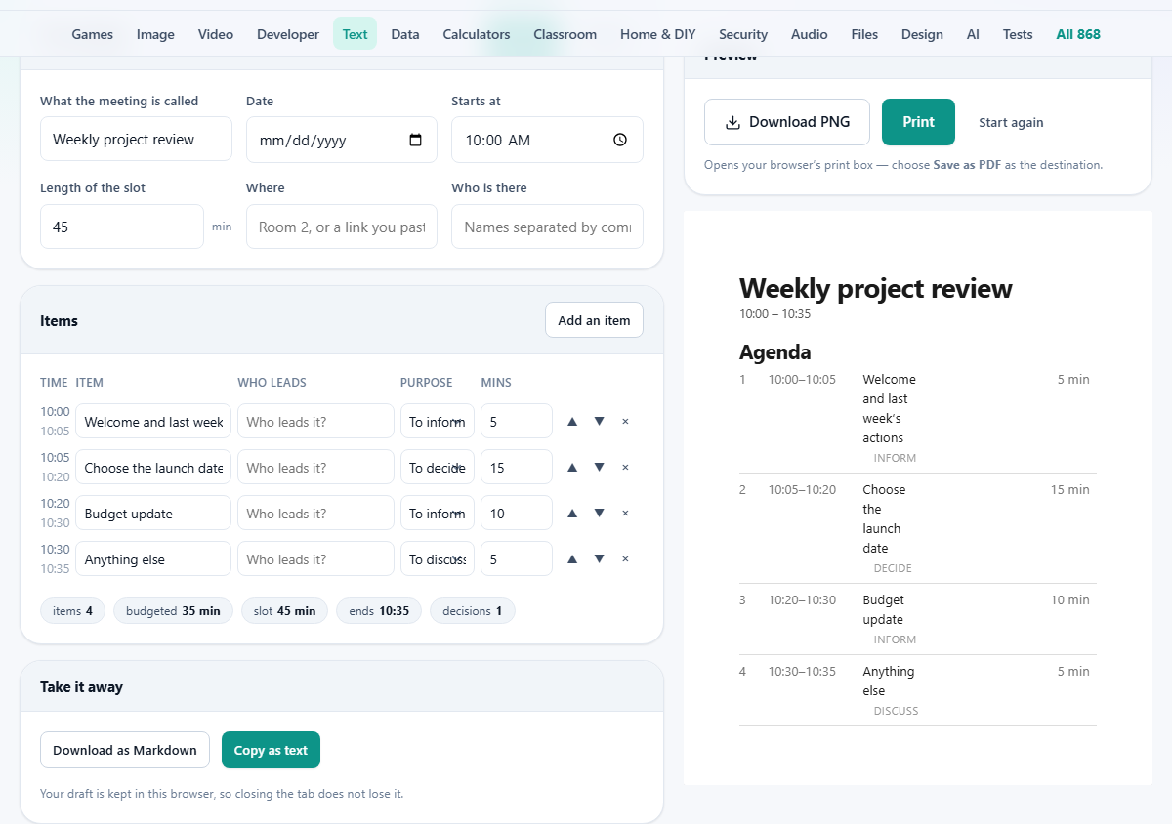Click the Who is there names field
This screenshot has width=1172, height=824.
tap(547, 227)
